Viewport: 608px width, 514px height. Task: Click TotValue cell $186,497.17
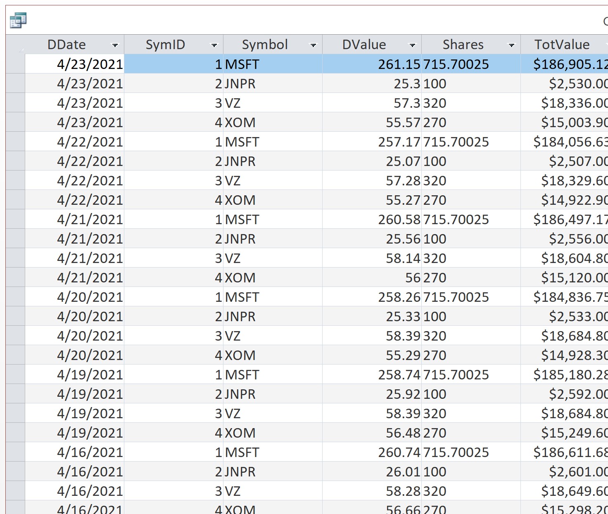tap(564, 219)
